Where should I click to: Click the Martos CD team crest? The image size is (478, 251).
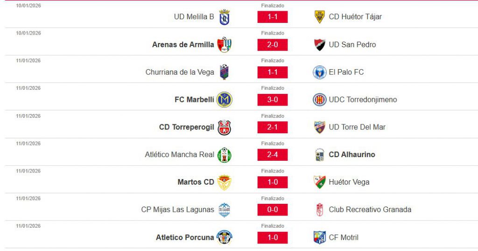pos(225,182)
